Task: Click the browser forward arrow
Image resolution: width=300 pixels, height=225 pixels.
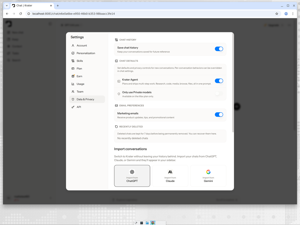Action: [x=14, y=14]
